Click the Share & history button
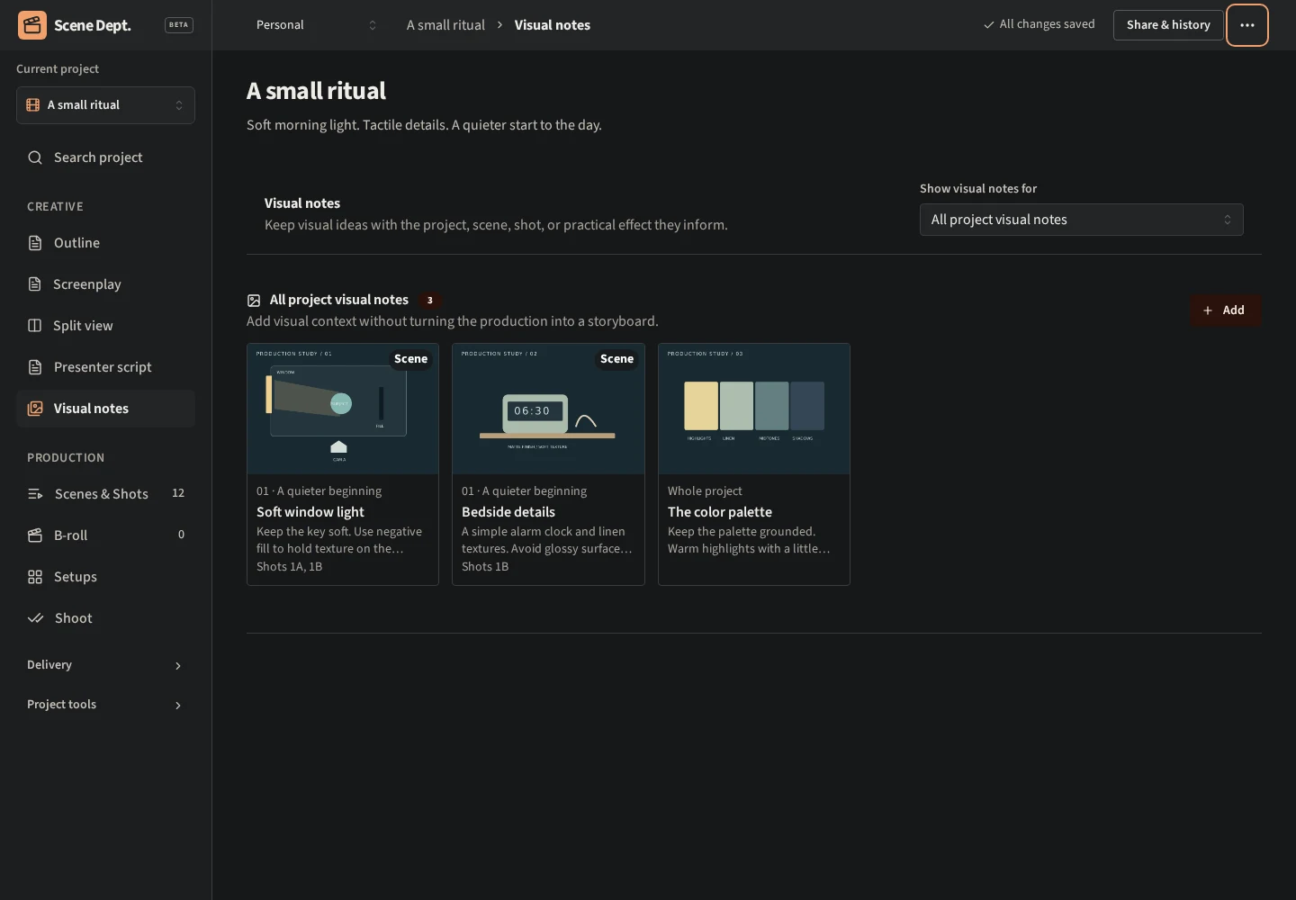1296x900 pixels. pyautogui.click(x=1168, y=25)
